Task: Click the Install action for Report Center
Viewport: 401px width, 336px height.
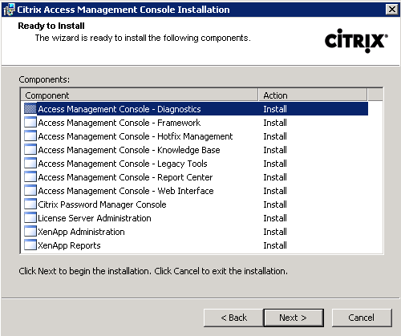Action: pos(275,177)
